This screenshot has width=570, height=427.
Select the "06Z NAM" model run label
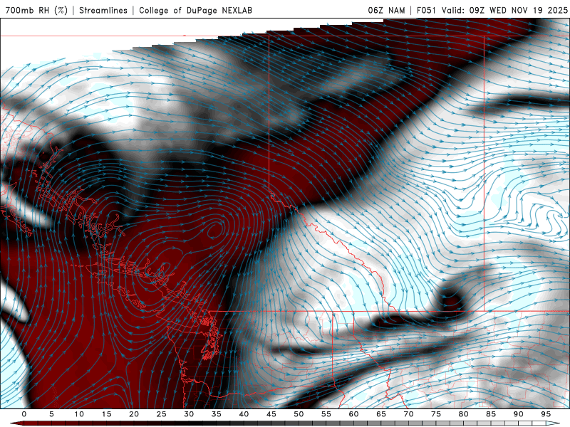coord(386,10)
